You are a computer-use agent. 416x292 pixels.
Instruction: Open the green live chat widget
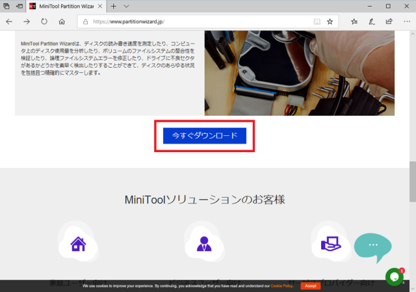[395, 276]
